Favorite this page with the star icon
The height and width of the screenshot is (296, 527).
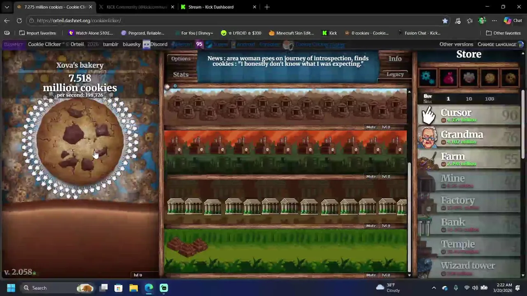(445, 21)
